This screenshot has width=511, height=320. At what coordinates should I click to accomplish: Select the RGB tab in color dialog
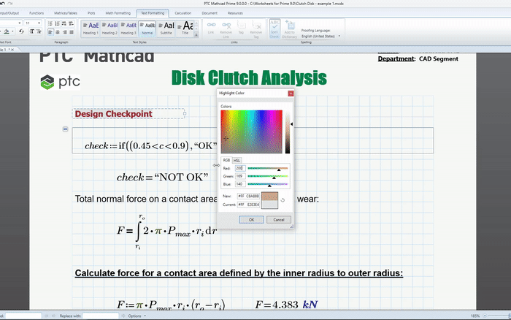pyautogui.click(x=226, y=160)
